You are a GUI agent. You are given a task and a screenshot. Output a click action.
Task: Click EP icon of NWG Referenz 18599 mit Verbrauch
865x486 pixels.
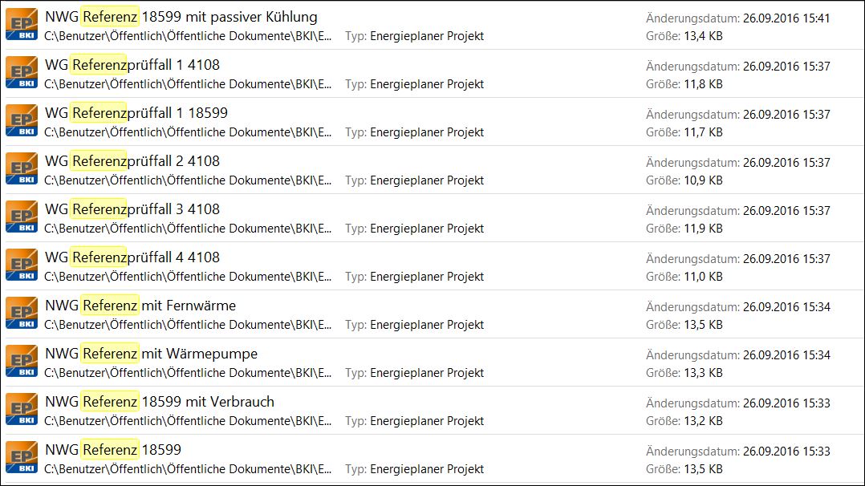(x=22, y=409)
